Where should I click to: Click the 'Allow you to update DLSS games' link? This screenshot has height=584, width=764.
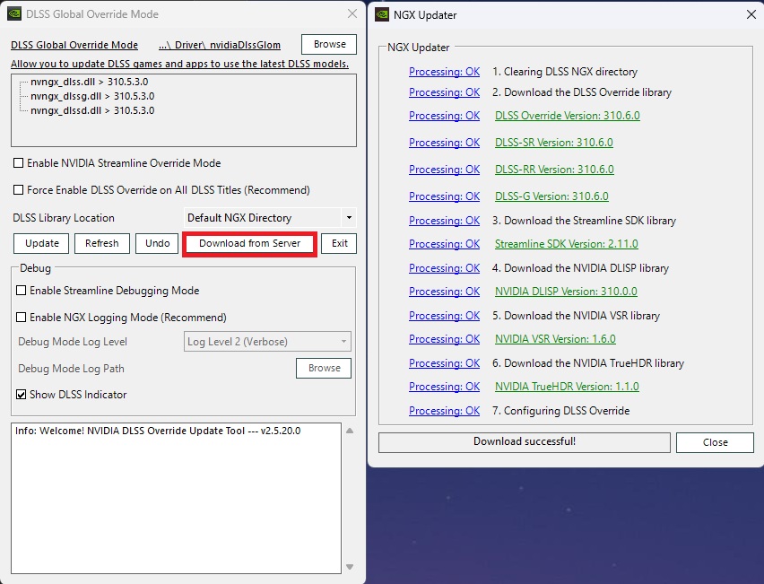180,64
